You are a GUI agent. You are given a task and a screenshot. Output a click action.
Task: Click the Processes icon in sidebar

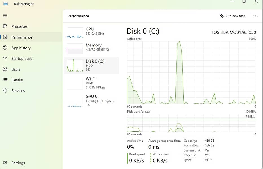(x=5, y=26)
